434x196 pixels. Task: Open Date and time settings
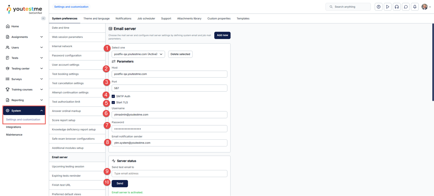77,28
